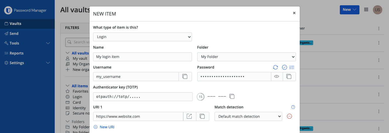This screenshot has width=389, height=133.
Task: Click the URI 1 field with https://www.website.com
Action: (138, 116)
